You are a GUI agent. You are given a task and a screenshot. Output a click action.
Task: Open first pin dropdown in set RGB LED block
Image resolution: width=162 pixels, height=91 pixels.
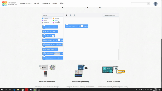click(x=55, y=58)
